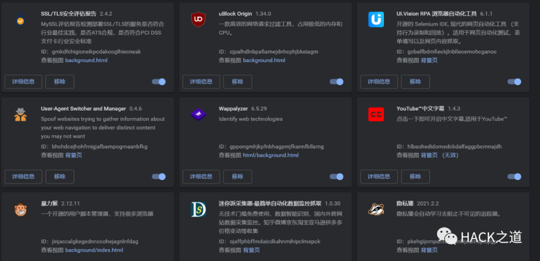
Task: Select ID text ojaffphbffmdaicdkahnmihipclmepok
Action: click(275, 241)
